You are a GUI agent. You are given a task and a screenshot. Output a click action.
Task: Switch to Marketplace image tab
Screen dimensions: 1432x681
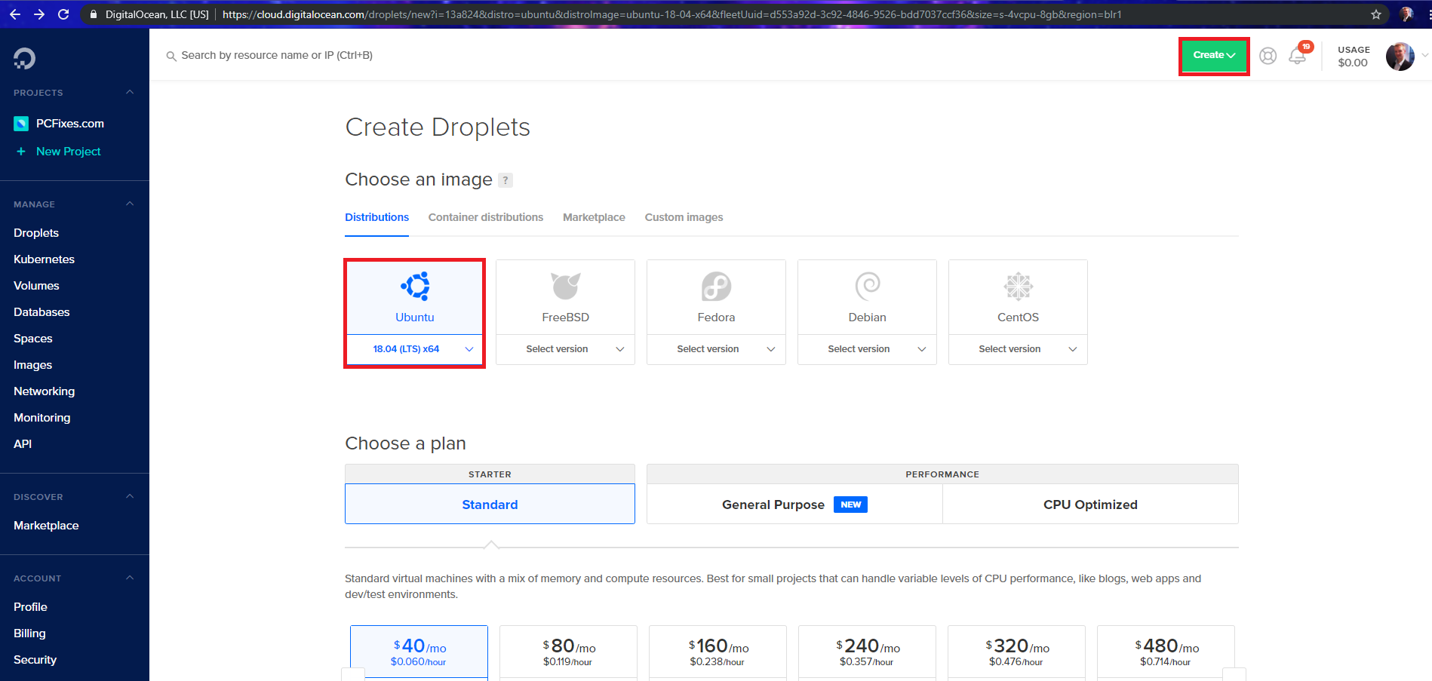point(594,217)
